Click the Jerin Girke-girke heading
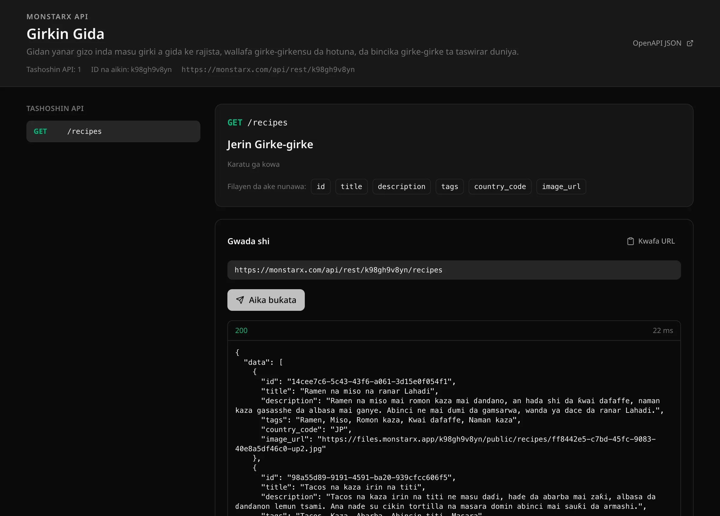 (x=270, y=145)
